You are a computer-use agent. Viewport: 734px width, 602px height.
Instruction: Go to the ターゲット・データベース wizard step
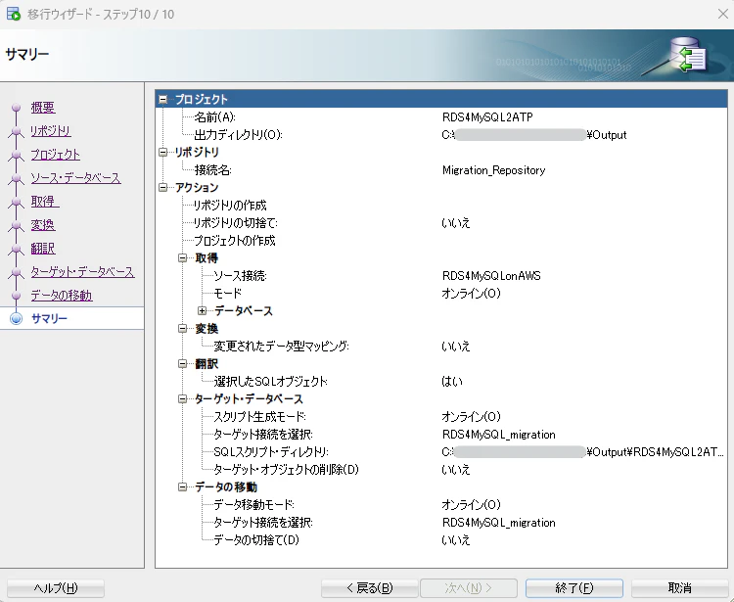point(82,271)
